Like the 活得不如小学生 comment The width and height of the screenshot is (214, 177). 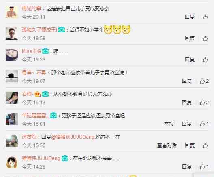point(205,38)
